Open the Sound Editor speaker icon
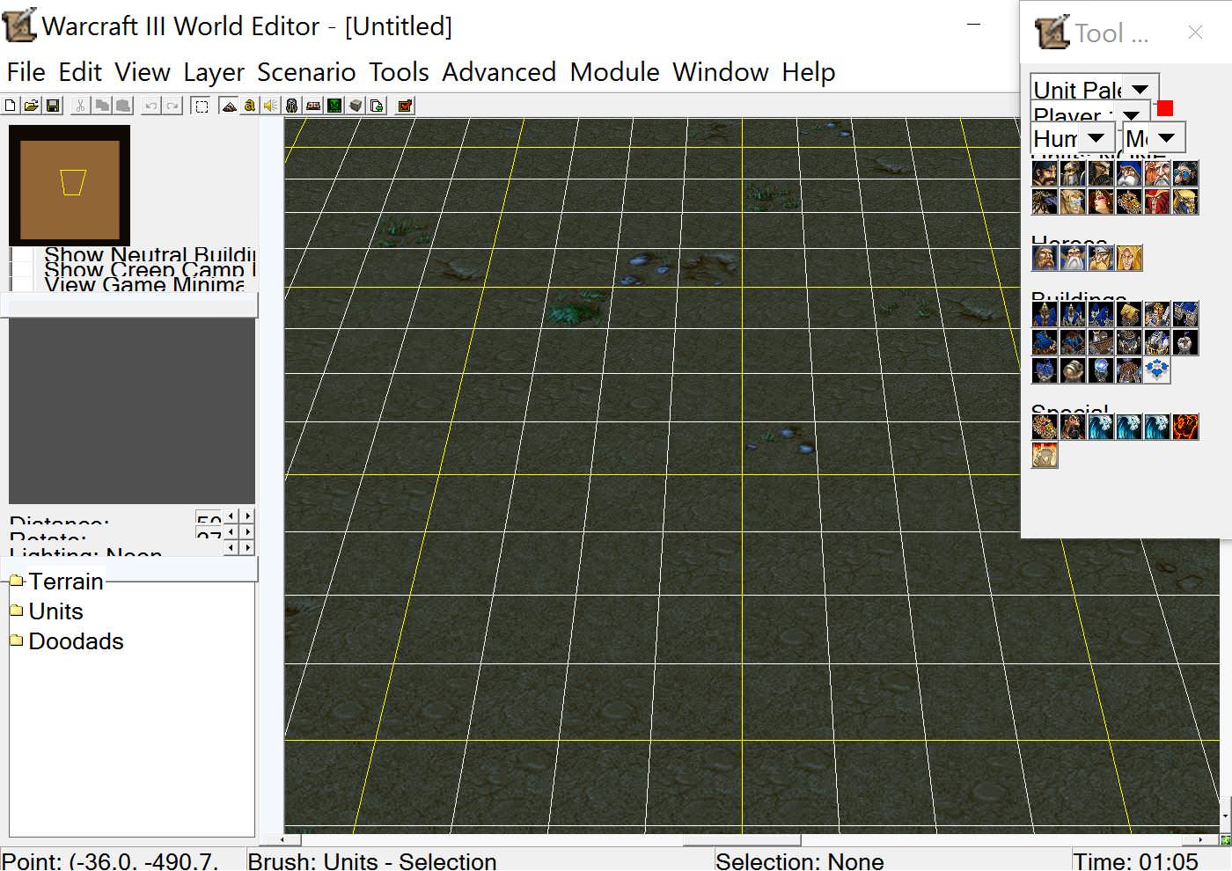The height and width of the screenshot is (871, 1232). tap(270, 106)
